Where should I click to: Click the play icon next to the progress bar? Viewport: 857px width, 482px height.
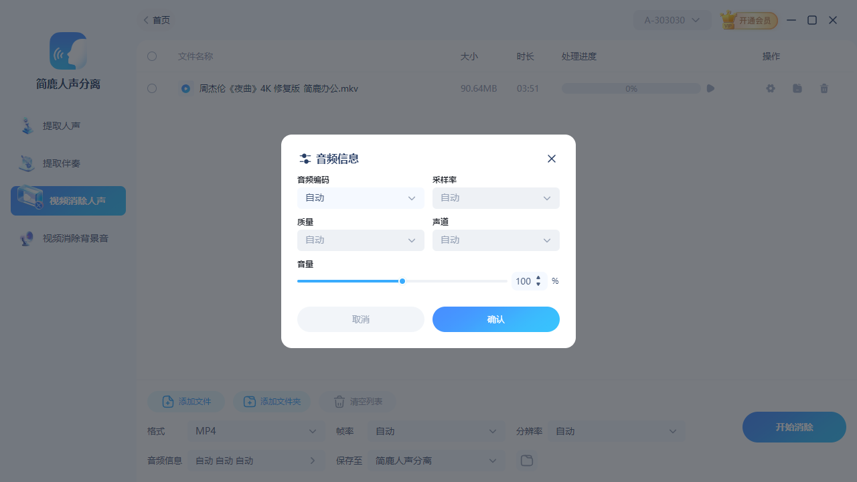coord(710,88)
